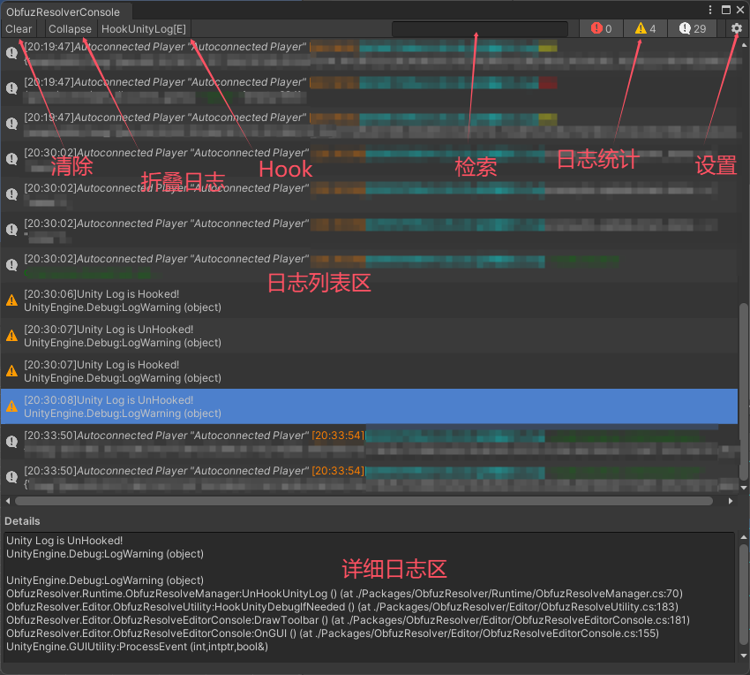Click the ObfuzResolveUtility.cs:183 stack line

pos(342,607)
